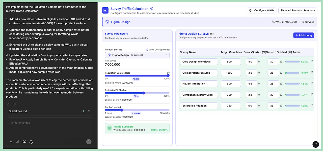Viewport: 323px width, 151px height.
Task: Click the FigJam Integration name field
Action: (x=199, y=84)
